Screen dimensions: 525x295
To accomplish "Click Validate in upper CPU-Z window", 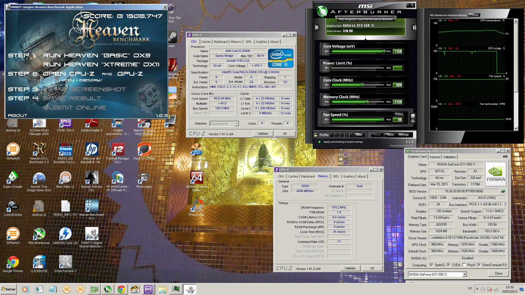I will tap(262, 134).
